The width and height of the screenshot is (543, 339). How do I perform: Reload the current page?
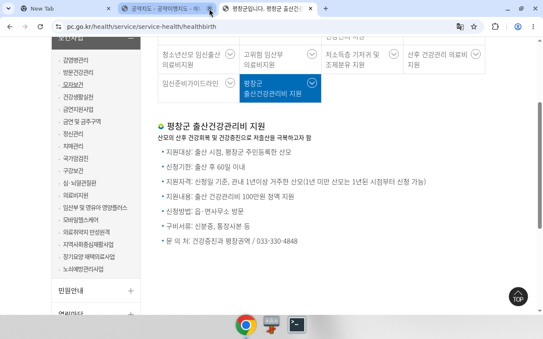click(x=40, y=27)
